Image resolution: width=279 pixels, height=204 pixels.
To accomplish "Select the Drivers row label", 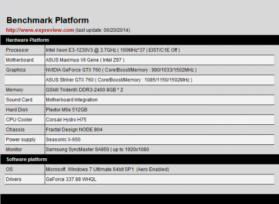I will (13, 179).
